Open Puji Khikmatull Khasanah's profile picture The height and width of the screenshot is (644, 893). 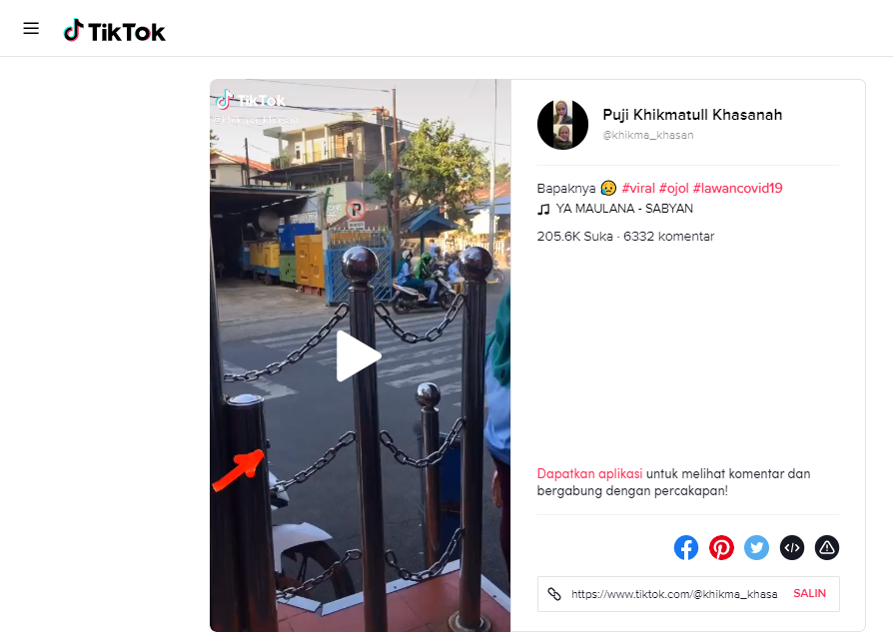pos(562,124)
